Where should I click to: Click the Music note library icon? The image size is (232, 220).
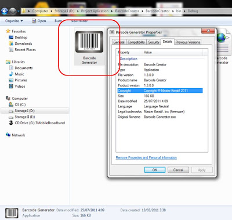tap(11, 74)
